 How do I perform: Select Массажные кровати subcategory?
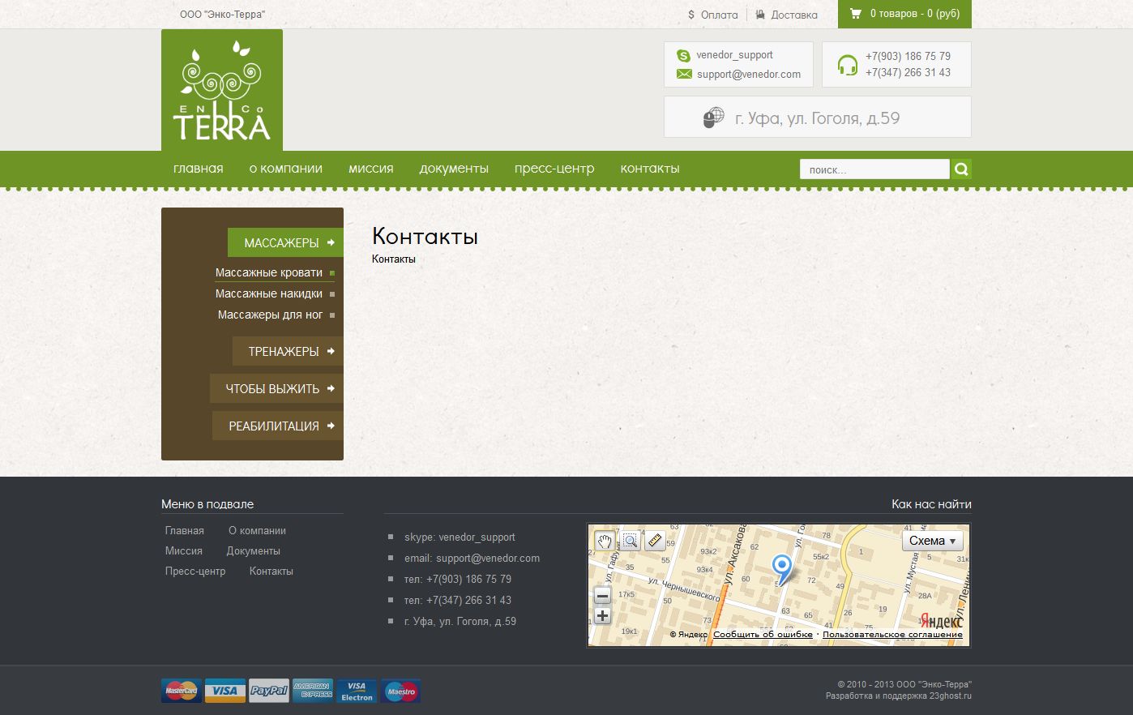(x=269, y=272)
